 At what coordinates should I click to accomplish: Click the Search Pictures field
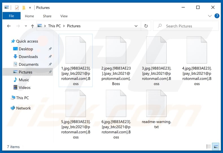tap(185, 26)
